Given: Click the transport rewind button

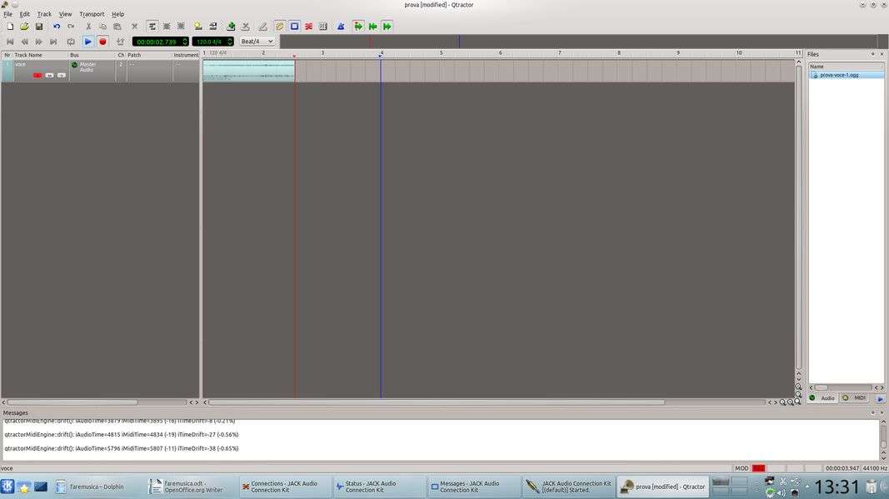Looking at the screenshot, I should [24, 42].
